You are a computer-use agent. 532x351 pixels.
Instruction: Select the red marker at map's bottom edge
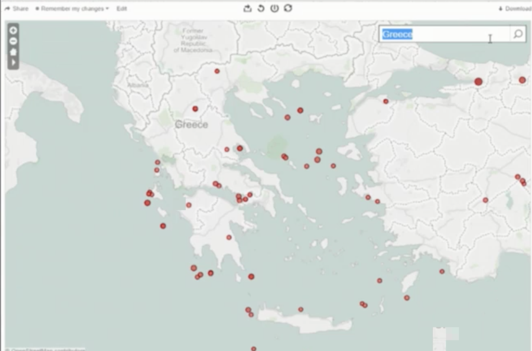pos(254,348)
